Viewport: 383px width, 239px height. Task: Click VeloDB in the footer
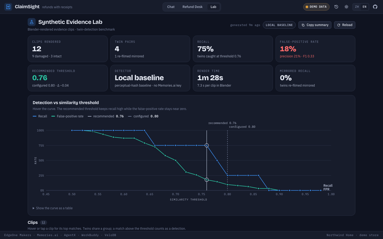(x=110, y=235)
